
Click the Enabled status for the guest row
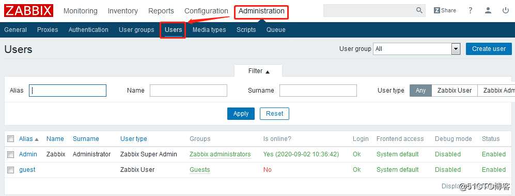pos(494,170)
